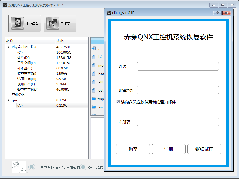239x179 pixels.
Task: Minimize the main application window
Action: click(214, 5)
